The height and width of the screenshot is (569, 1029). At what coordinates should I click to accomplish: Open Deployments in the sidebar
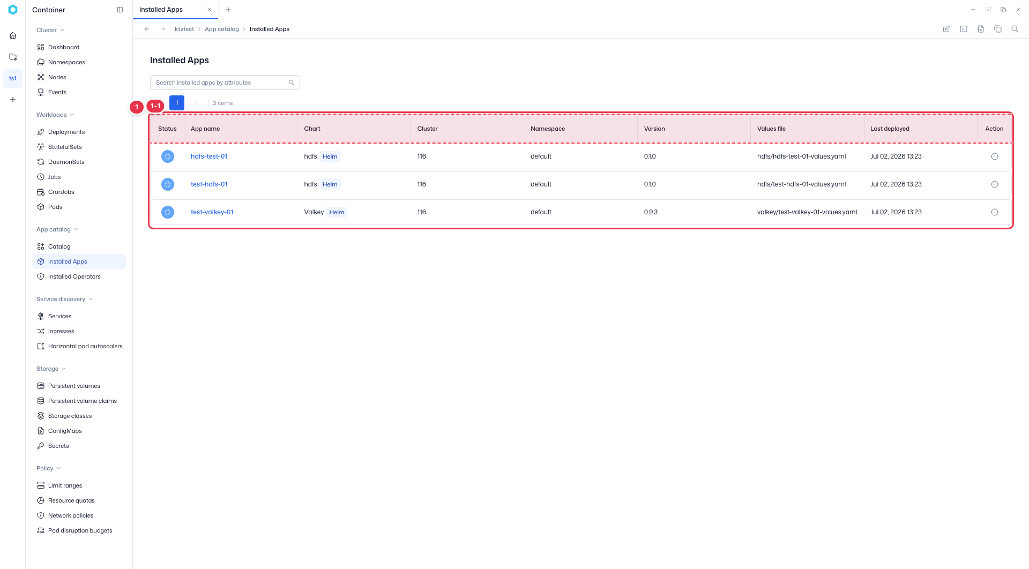pyautogui.click(x=79, y=132)
